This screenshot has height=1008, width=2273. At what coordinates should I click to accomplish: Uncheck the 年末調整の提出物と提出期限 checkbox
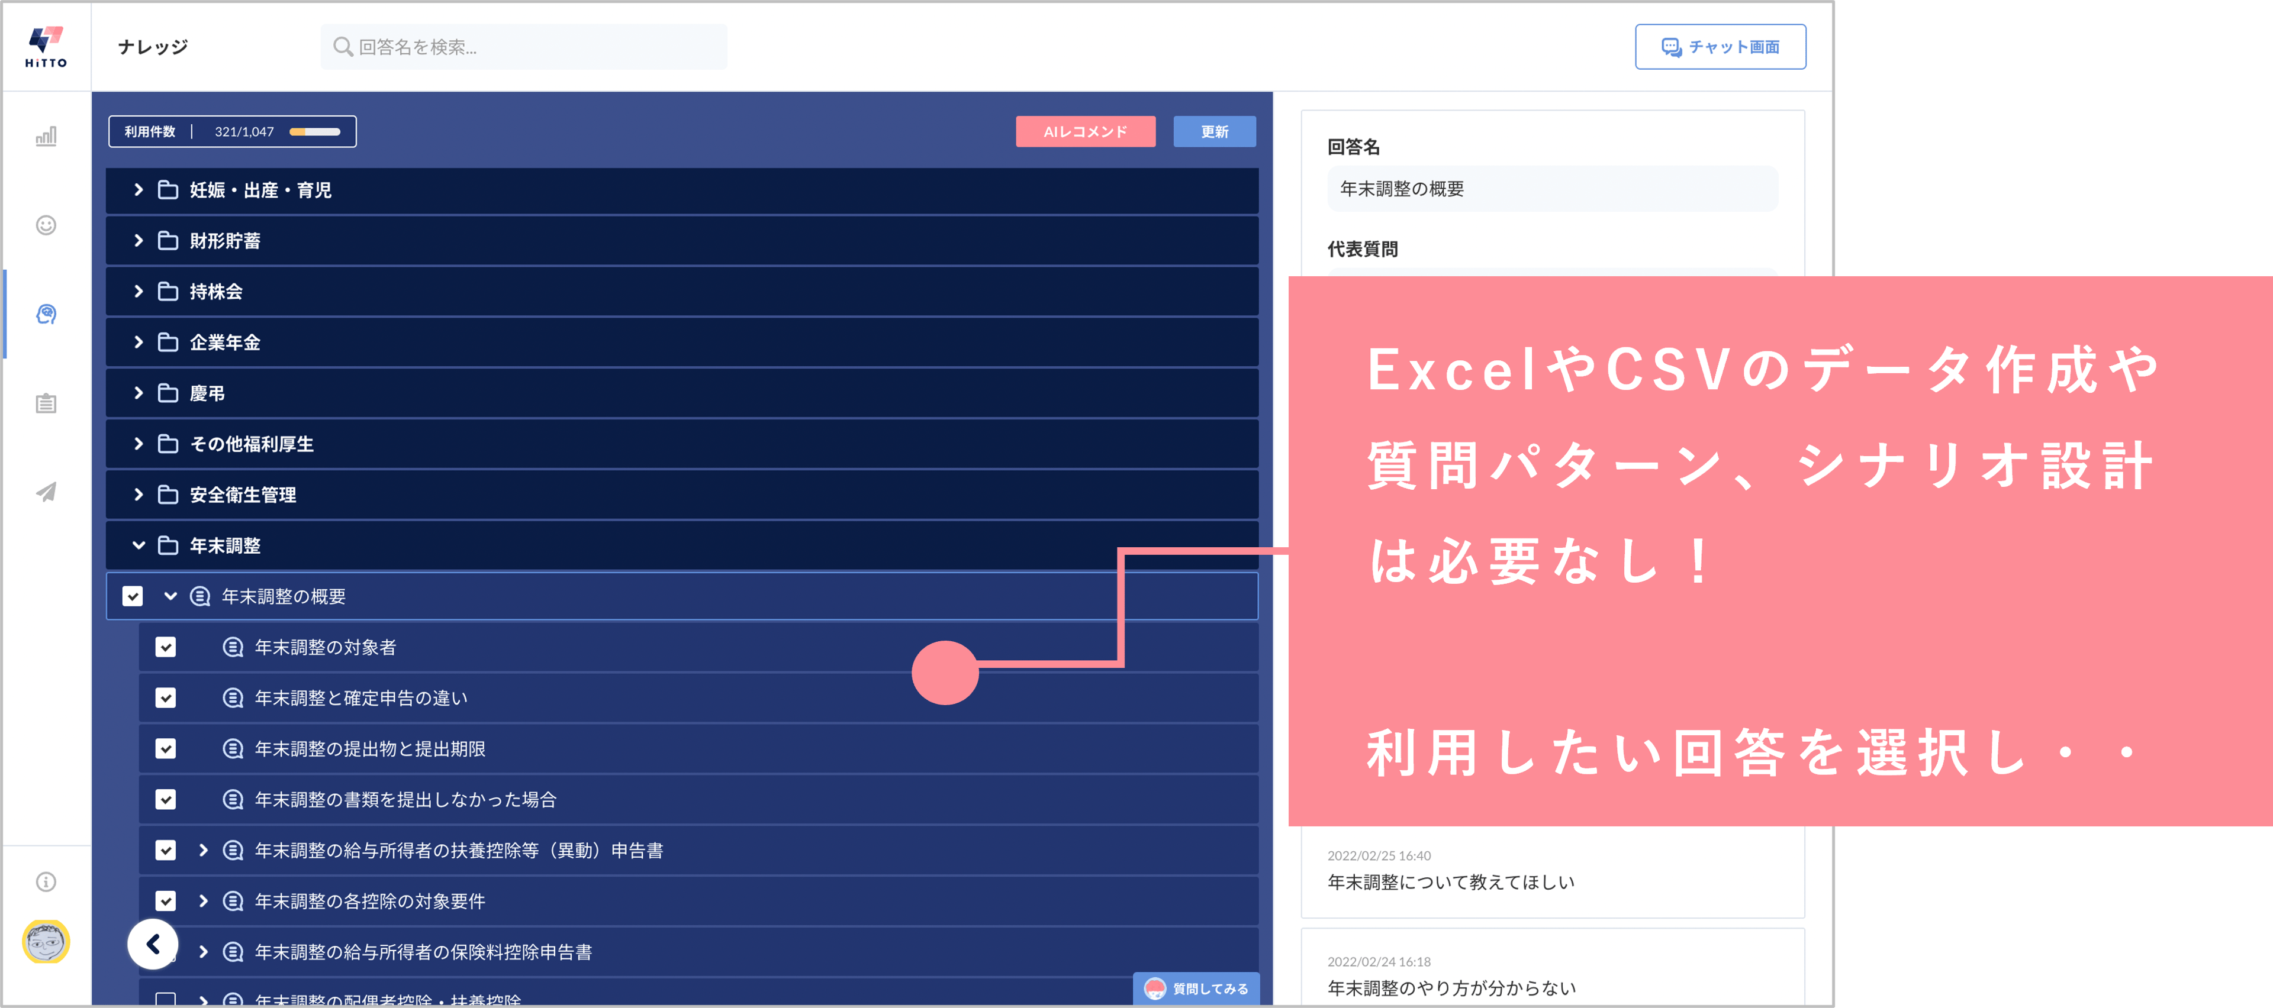(x=165, y=749)
